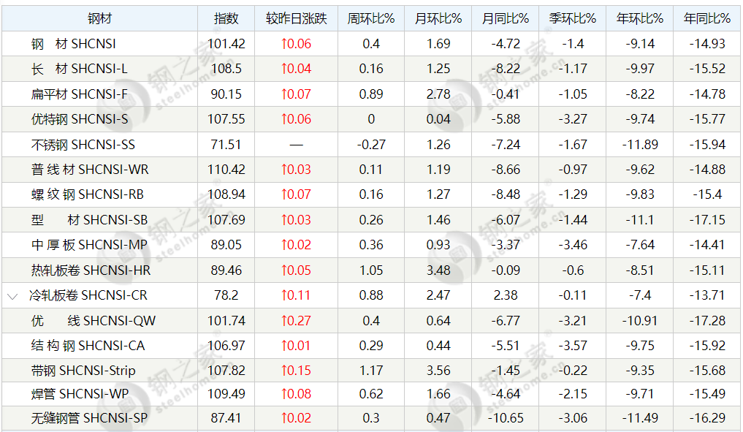Open the 中厚板 SHCNSI-MP row label
This screenshot has height=432, width=743.
click(89, 245)
